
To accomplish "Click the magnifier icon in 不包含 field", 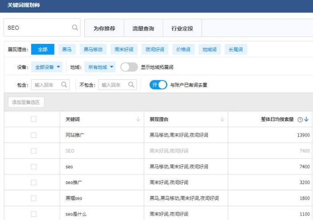I will click(131, 85).
